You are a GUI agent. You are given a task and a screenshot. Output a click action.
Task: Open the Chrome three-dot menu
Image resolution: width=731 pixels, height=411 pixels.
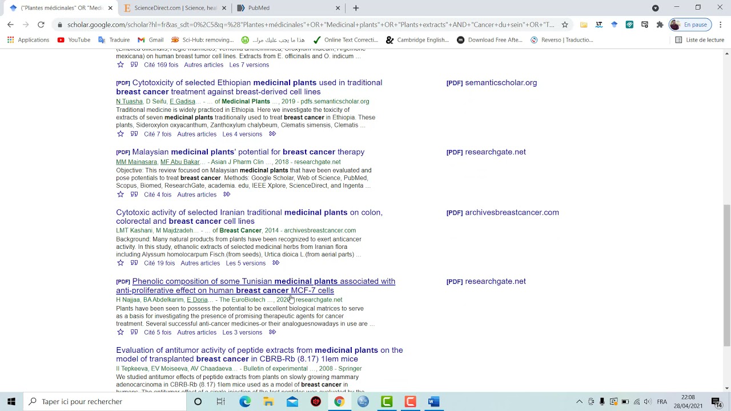point(721,25)
